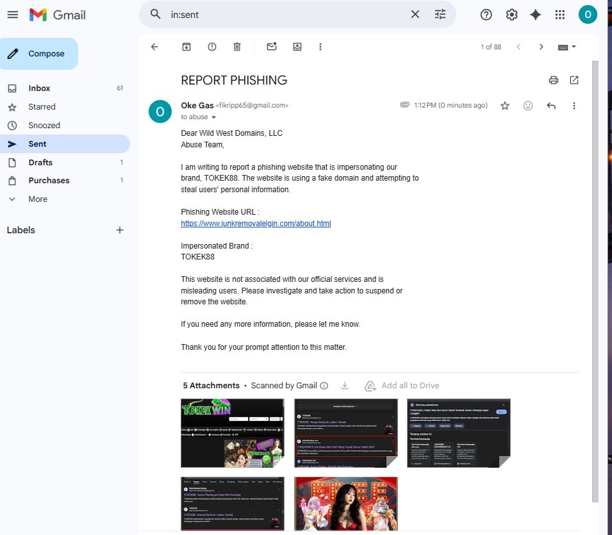The height and width of the screenshot is (535, 612).
Task: Click the '1 of 88' conversation counter
Action: 491,47
